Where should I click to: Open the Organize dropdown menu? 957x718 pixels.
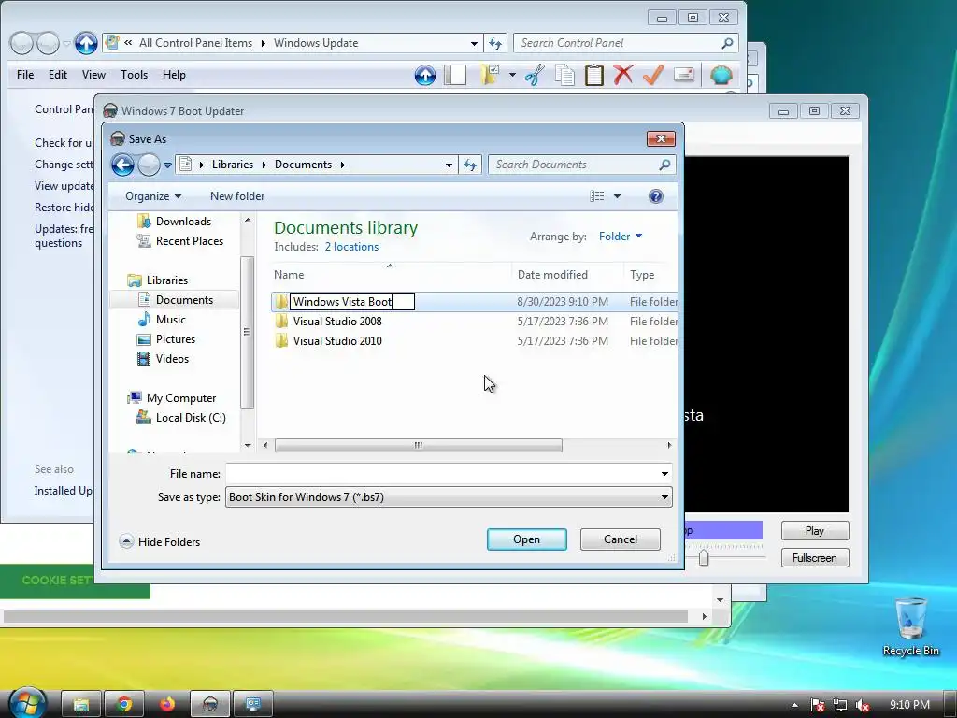(x=152, y=196)
